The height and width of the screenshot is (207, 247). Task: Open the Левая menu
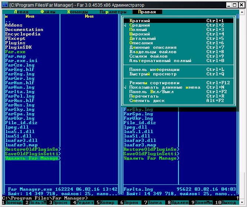(x=21, y=12)
